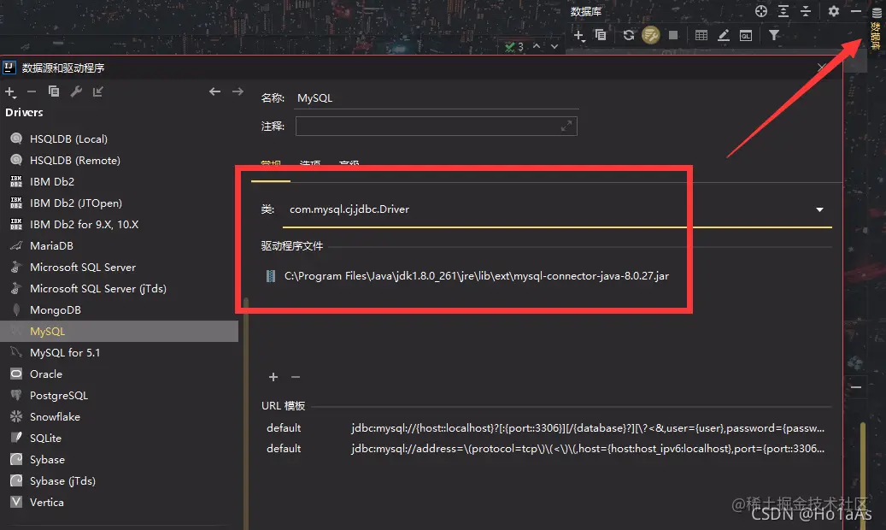The image size is (886, 530).
Task: Open driver settings with the wrench icon
Action: [76, 91]
